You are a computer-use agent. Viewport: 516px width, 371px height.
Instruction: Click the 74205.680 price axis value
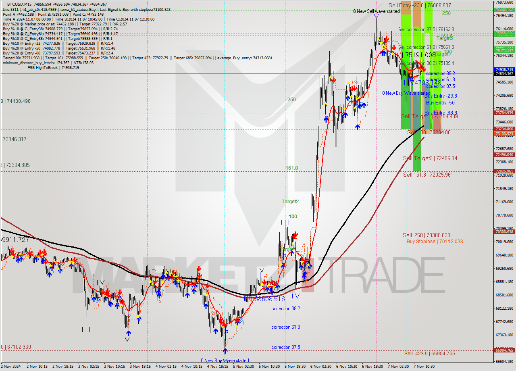pyautogui.click(x=504, y=96)
